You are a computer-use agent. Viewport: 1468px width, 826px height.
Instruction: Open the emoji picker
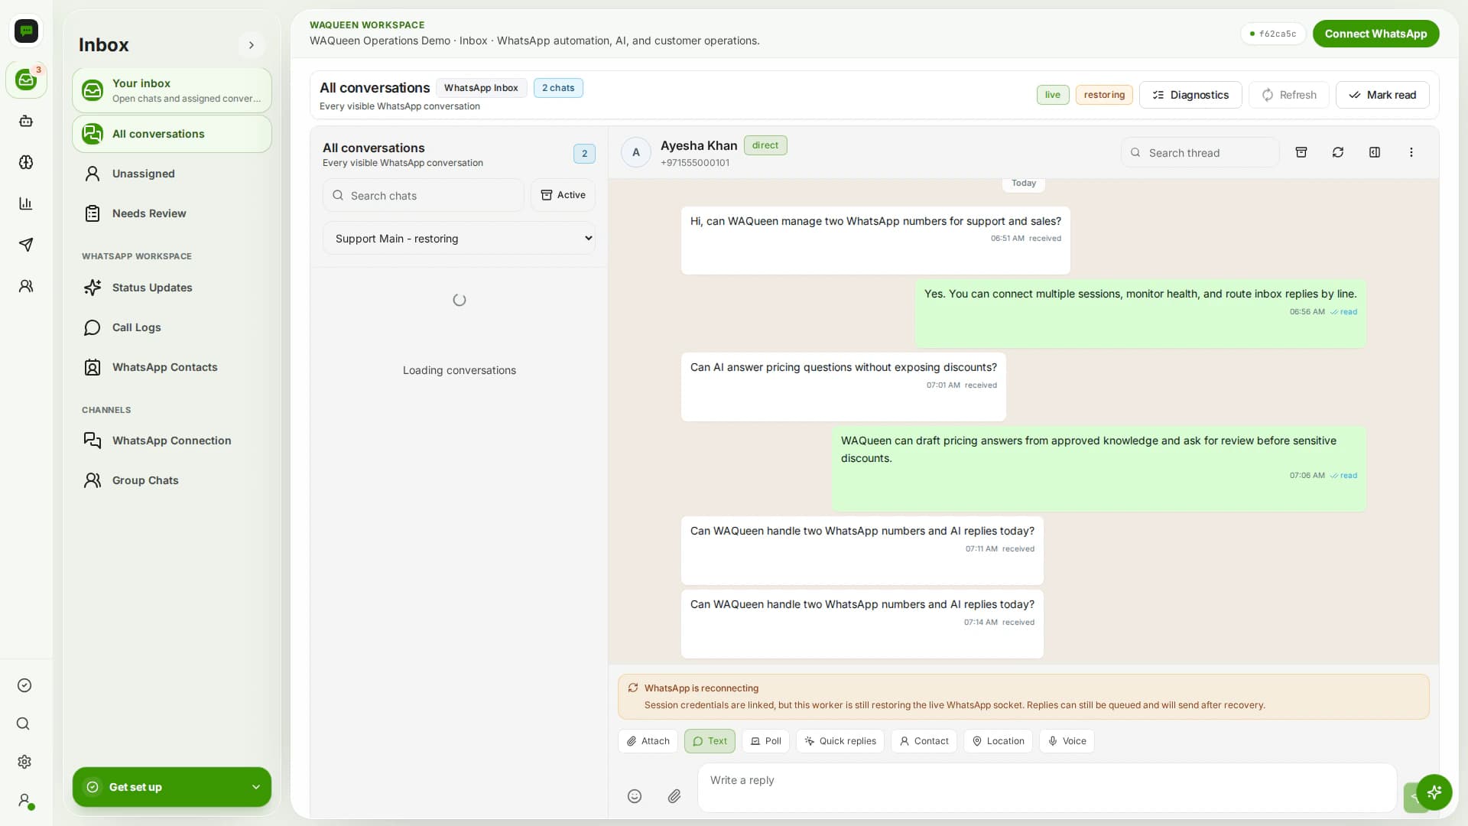coord(635,796)
